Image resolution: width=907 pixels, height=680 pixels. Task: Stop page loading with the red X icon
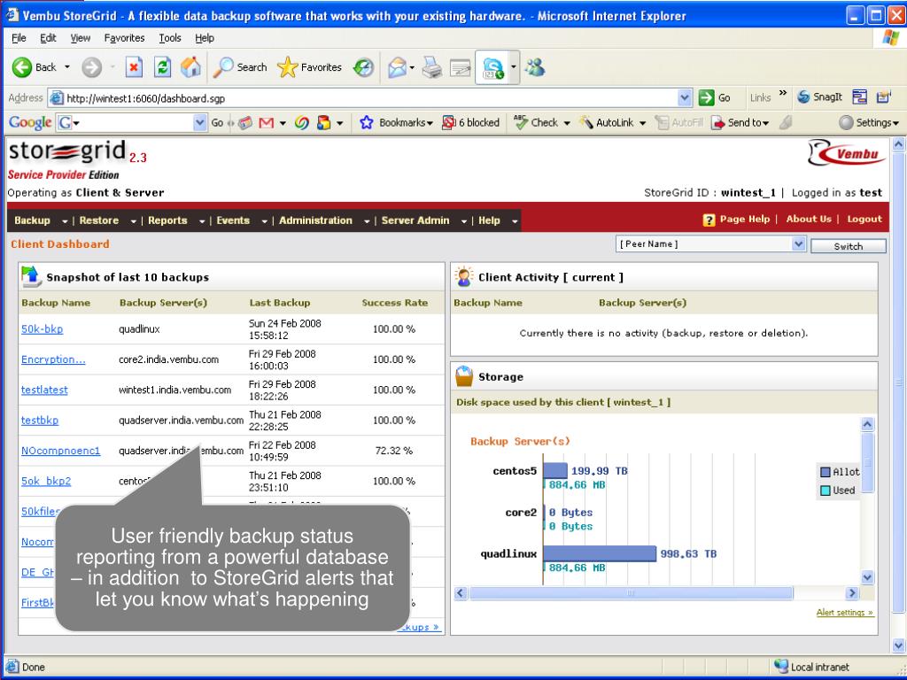click(x=134, y=67)
